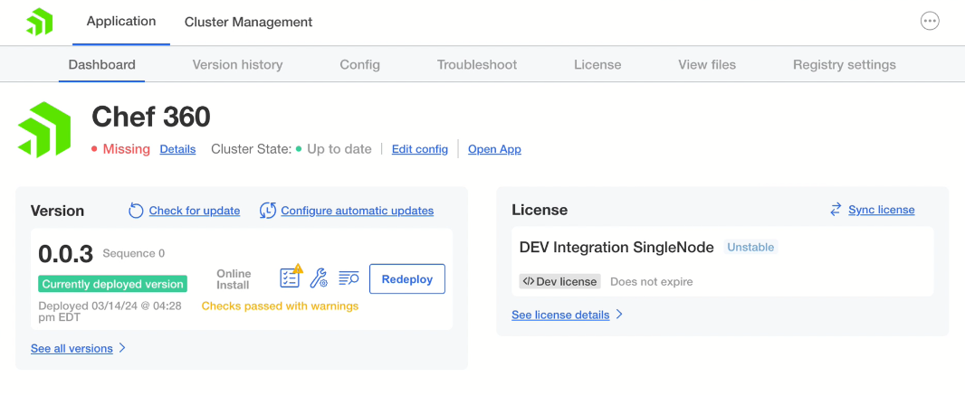Open the three-dot more options menu
Viewport: 965px width, 395px height.
930,22
